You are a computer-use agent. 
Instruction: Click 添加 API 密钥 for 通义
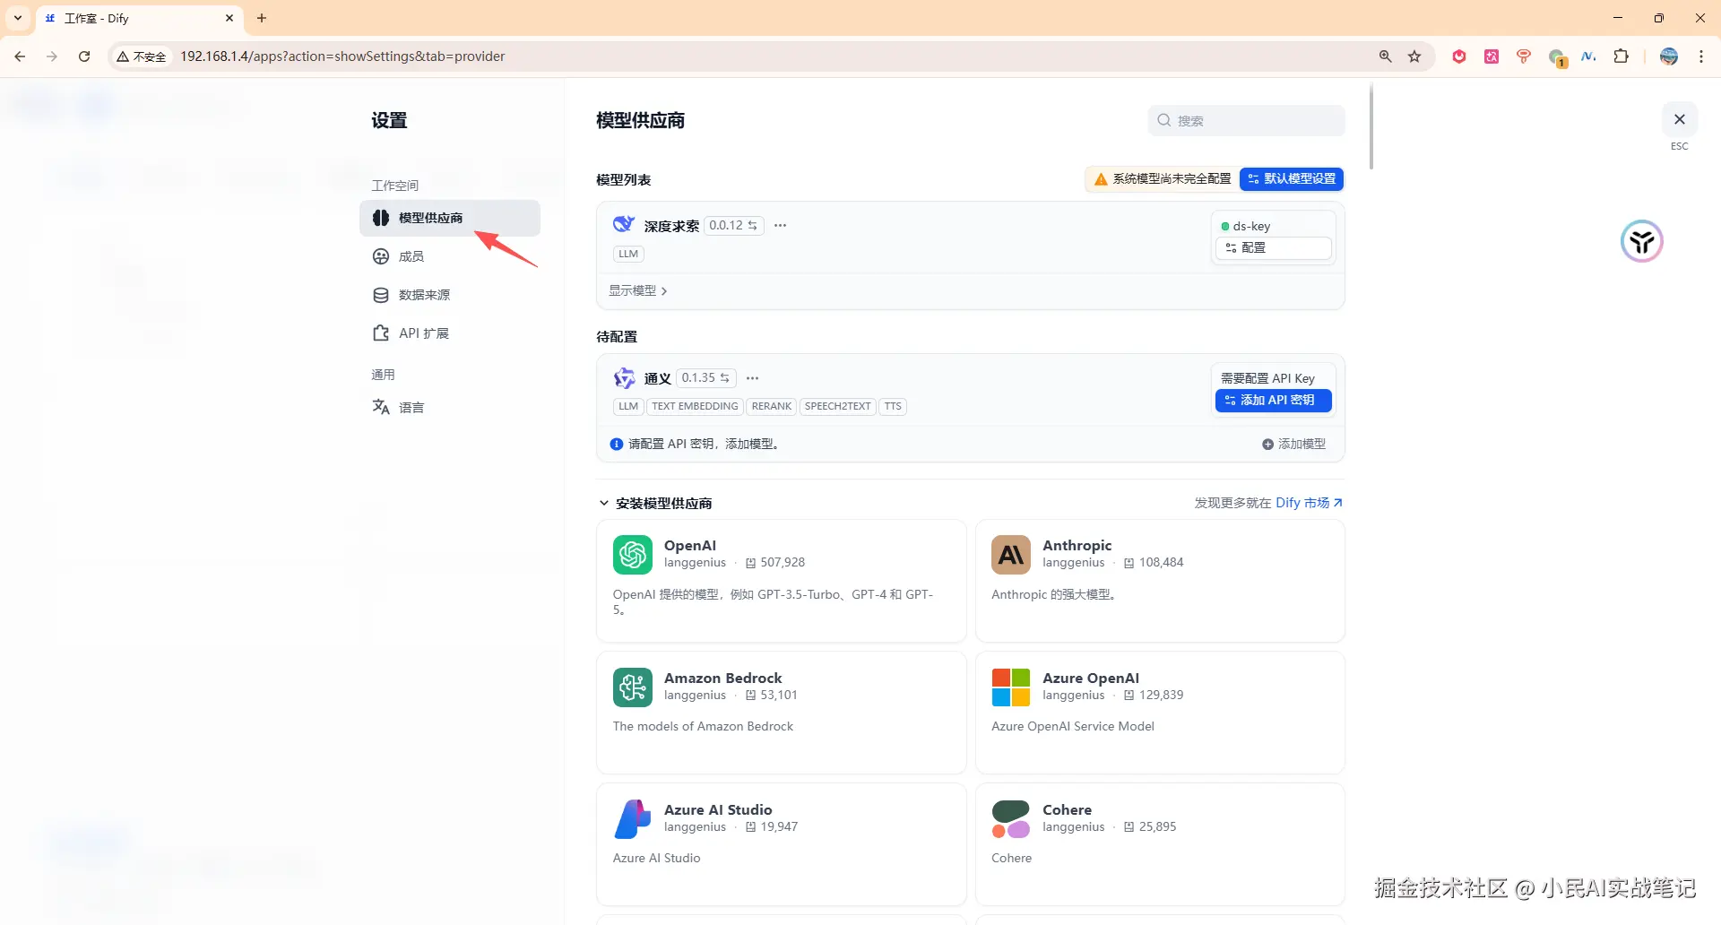(1273, 401)
